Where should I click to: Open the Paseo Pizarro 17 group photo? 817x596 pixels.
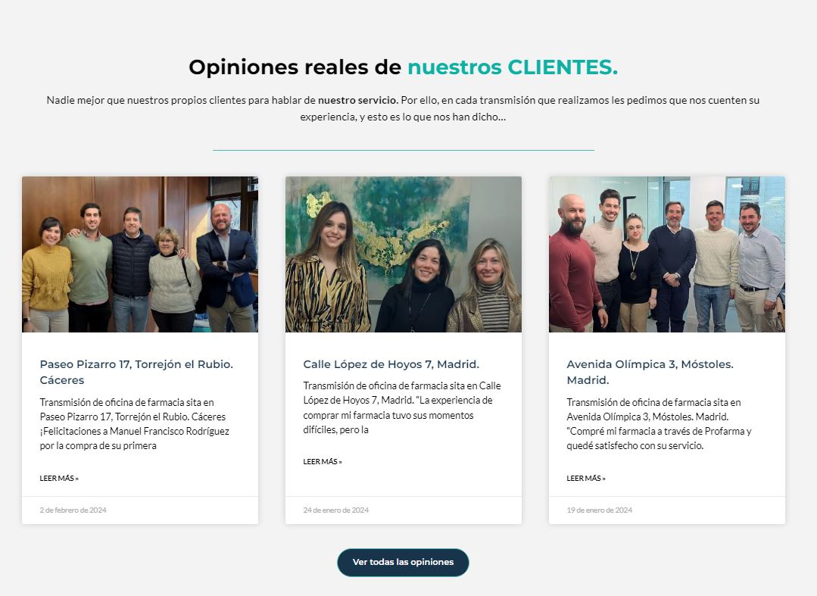click(x=139, y=254)
